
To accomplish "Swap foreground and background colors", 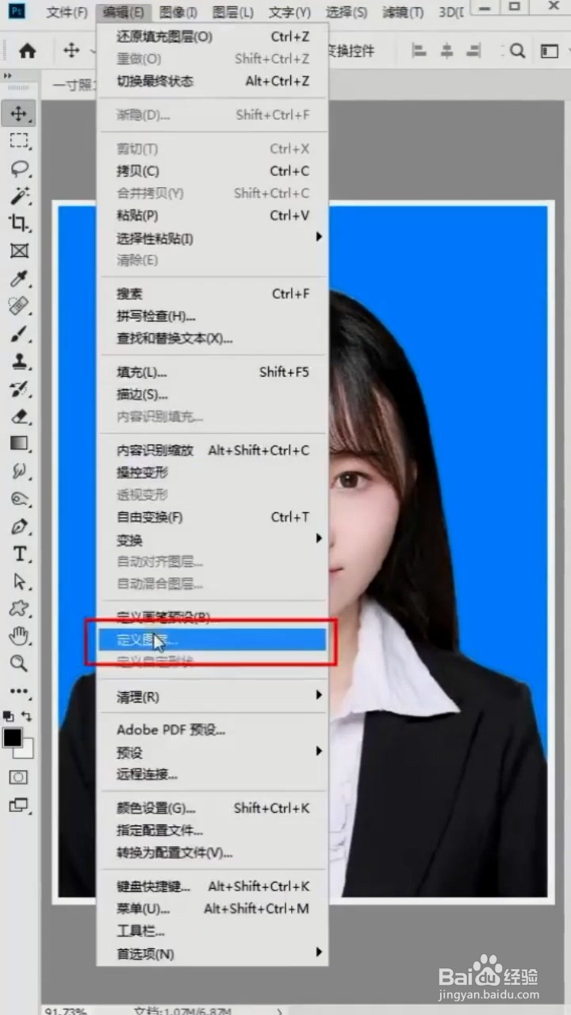I will point(27,715).
